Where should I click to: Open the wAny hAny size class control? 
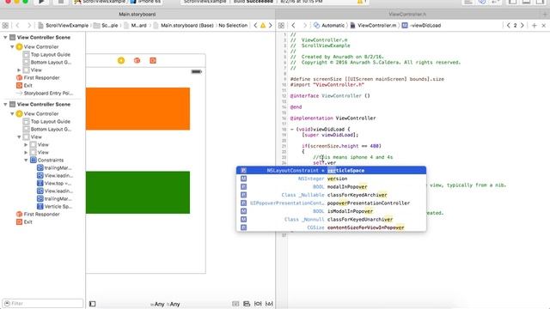coord(165,304)
